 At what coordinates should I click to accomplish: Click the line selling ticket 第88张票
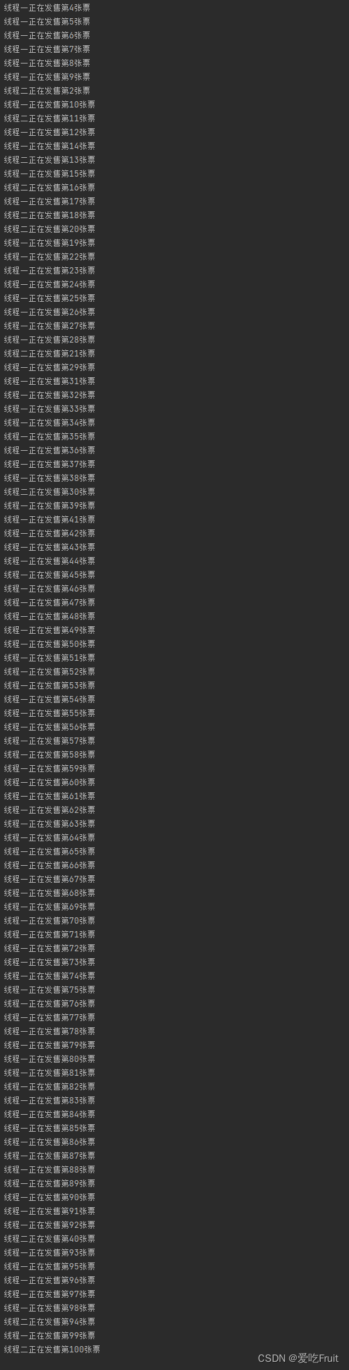pyautogui.click(x=50, y=1169)
